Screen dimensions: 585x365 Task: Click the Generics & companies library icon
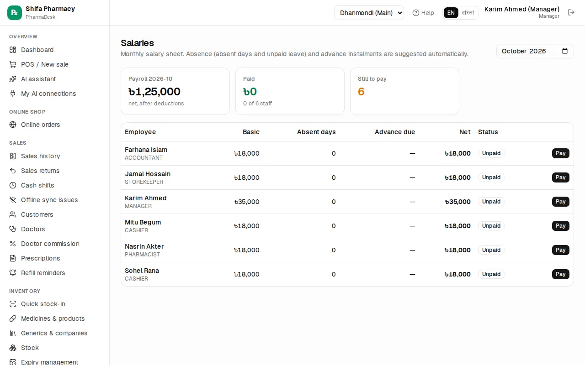[x=13, y=333]
